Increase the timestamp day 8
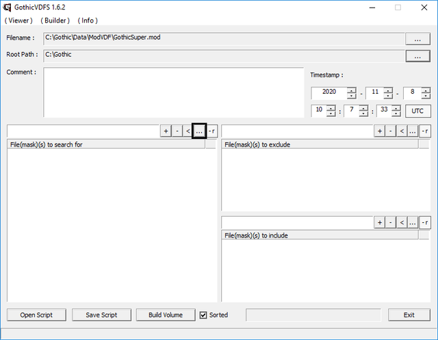 point(426,90)
